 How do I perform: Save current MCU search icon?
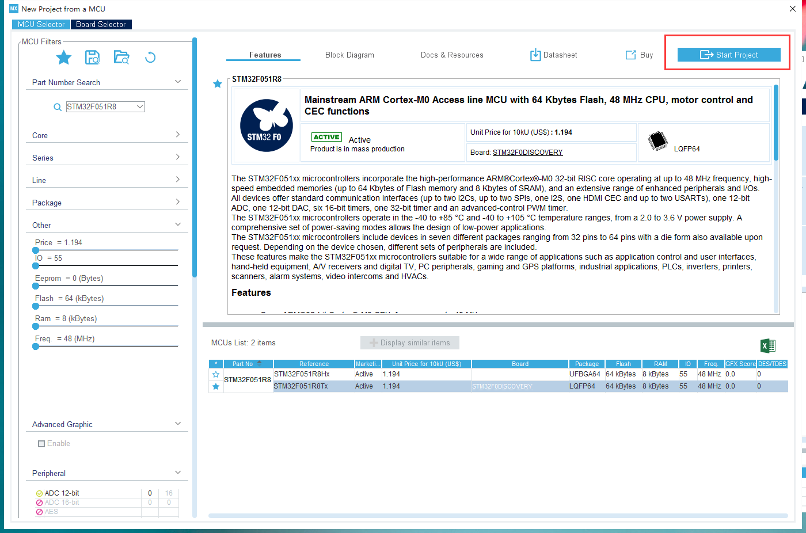coord(92,58)
